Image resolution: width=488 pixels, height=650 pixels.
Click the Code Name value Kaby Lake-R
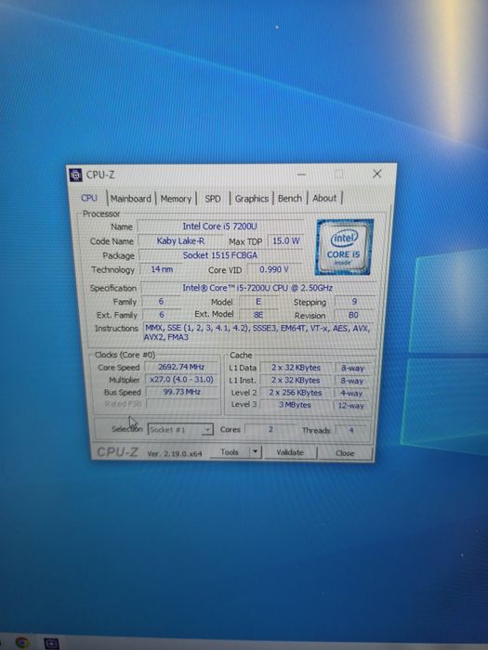(180, 240)
